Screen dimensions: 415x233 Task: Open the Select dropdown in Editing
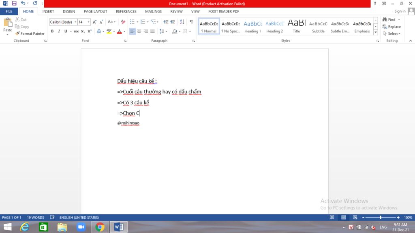tap(392, 34)
